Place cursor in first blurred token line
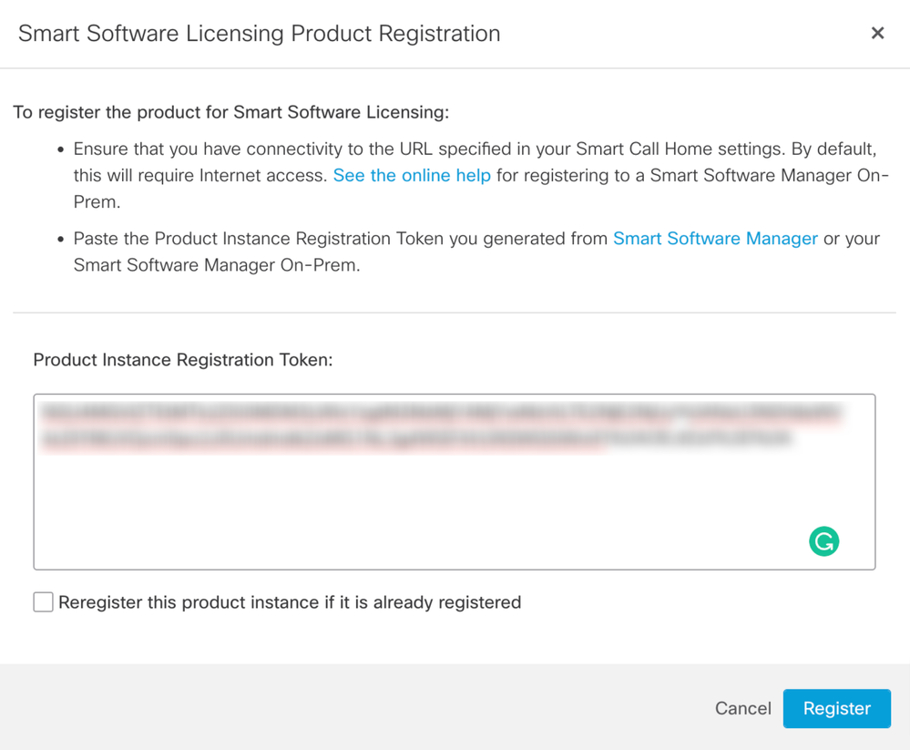This screenshot has height=750, width=910. point(441,413)
